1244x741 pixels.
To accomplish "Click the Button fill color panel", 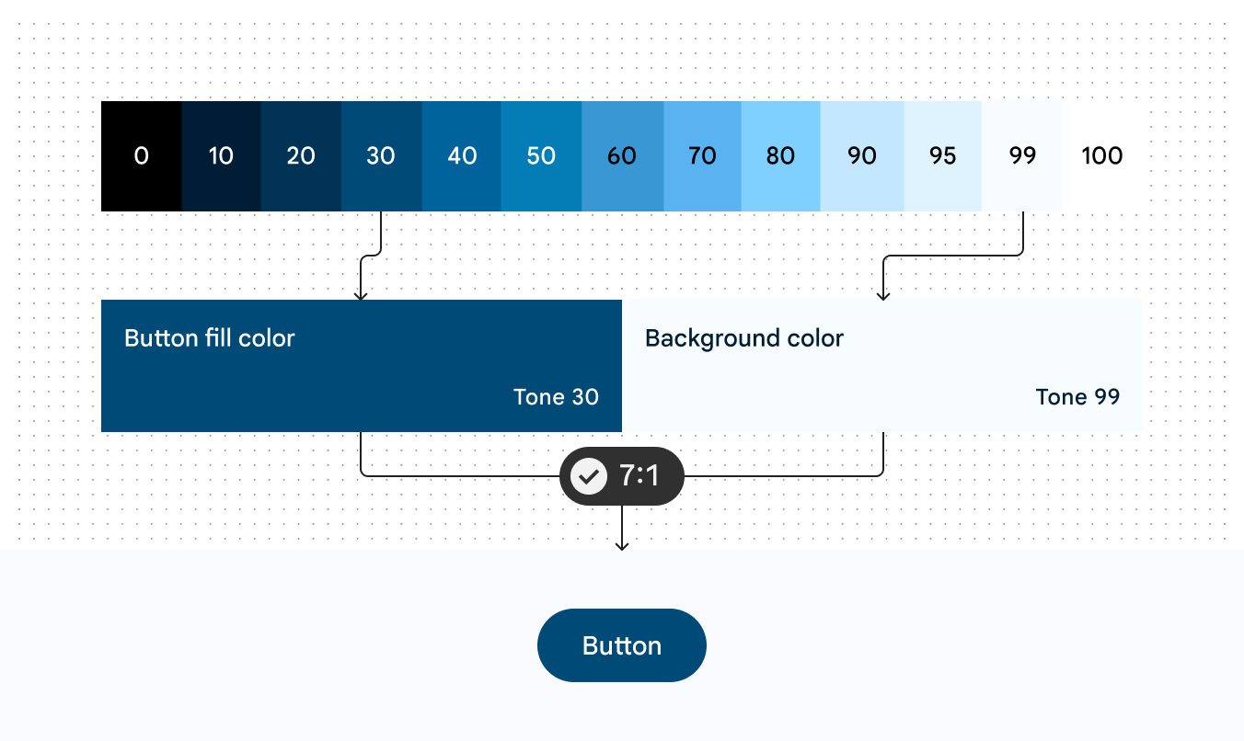I will [362, 366].
